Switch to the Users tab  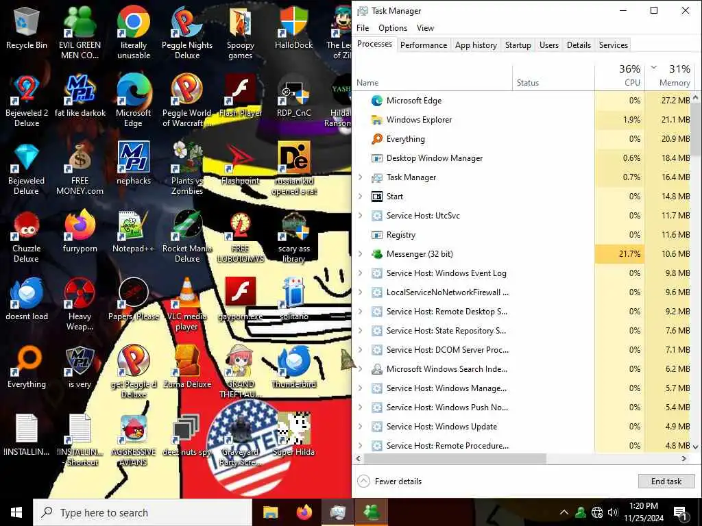pyautogui.click(x=549, y=45)
